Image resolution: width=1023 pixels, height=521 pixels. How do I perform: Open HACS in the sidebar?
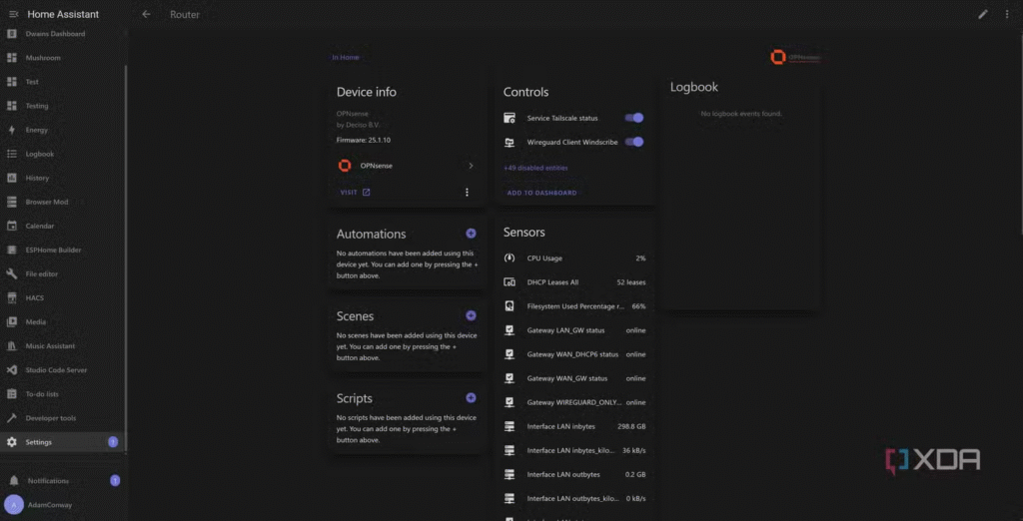(x=35, y=297)
